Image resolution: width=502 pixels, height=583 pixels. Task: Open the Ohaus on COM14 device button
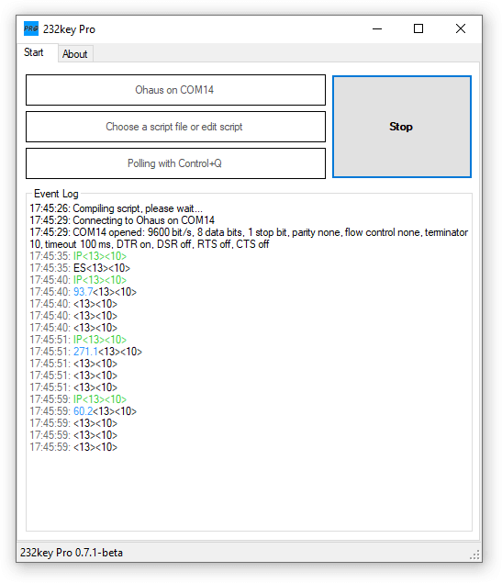[175, 90]
